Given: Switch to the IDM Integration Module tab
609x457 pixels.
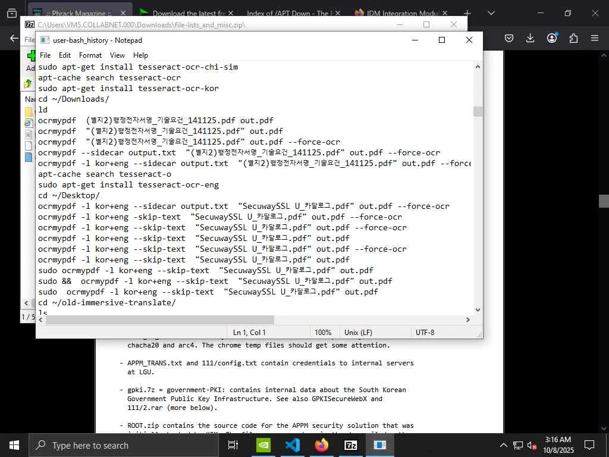Looking at the screenshot, I should [x=400, y=13].
